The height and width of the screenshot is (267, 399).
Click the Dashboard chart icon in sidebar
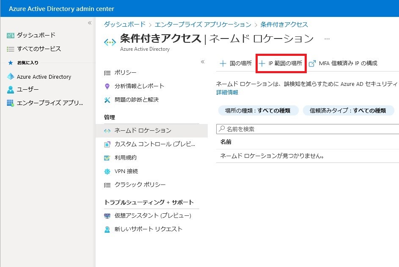click(x=11, y=36)
